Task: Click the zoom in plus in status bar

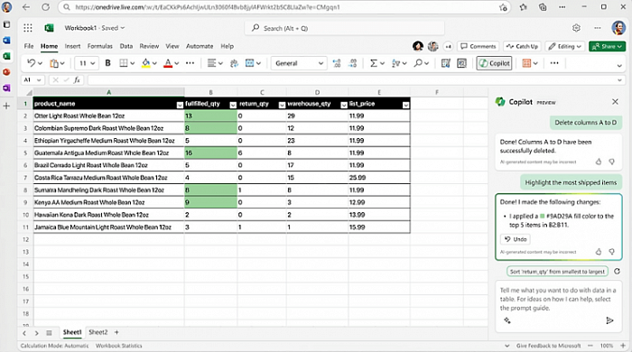Action: coord(623,346)
